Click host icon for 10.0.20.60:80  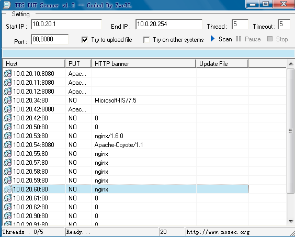pyautogui.click(x=7, y=189)
